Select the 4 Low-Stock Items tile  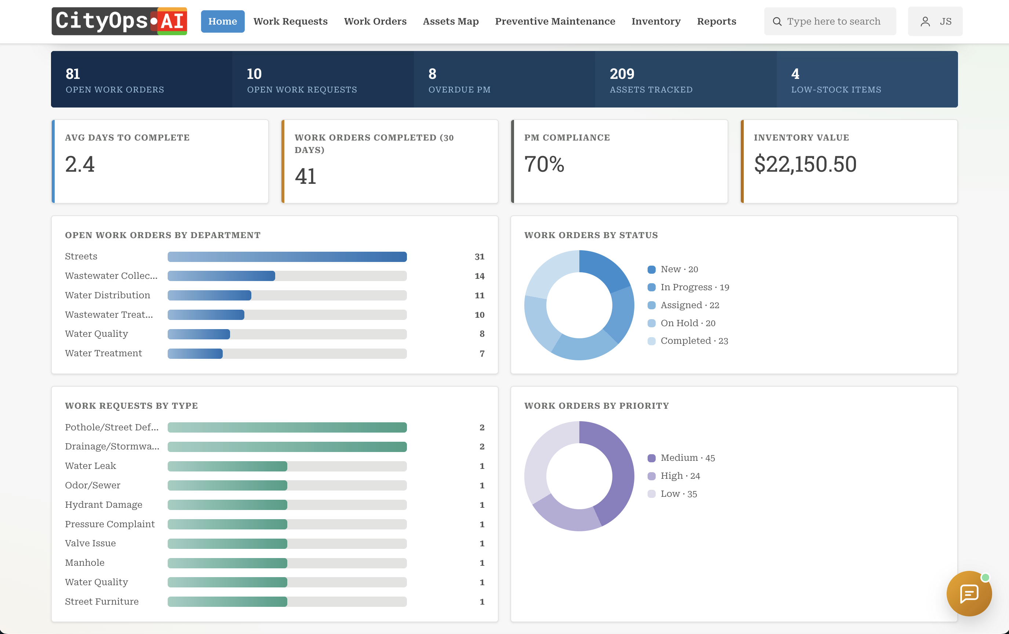(x=867, y=79)
